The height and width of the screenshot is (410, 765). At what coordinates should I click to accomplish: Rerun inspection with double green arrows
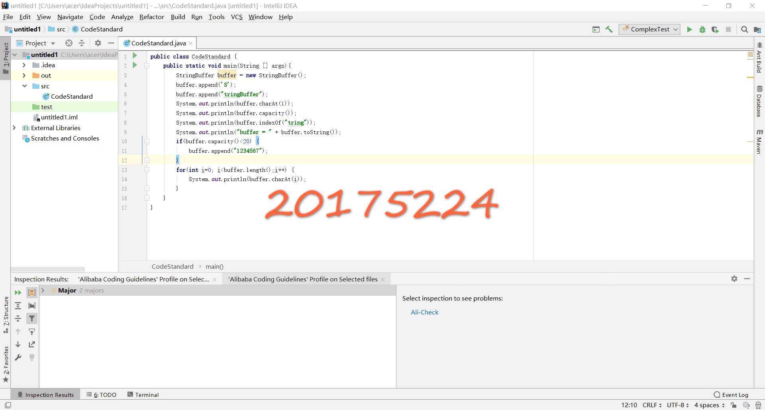pos(18,293)
